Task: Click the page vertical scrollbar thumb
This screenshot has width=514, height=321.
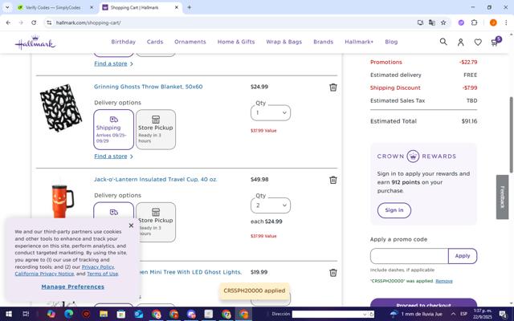Action: (x=511, y=135)
